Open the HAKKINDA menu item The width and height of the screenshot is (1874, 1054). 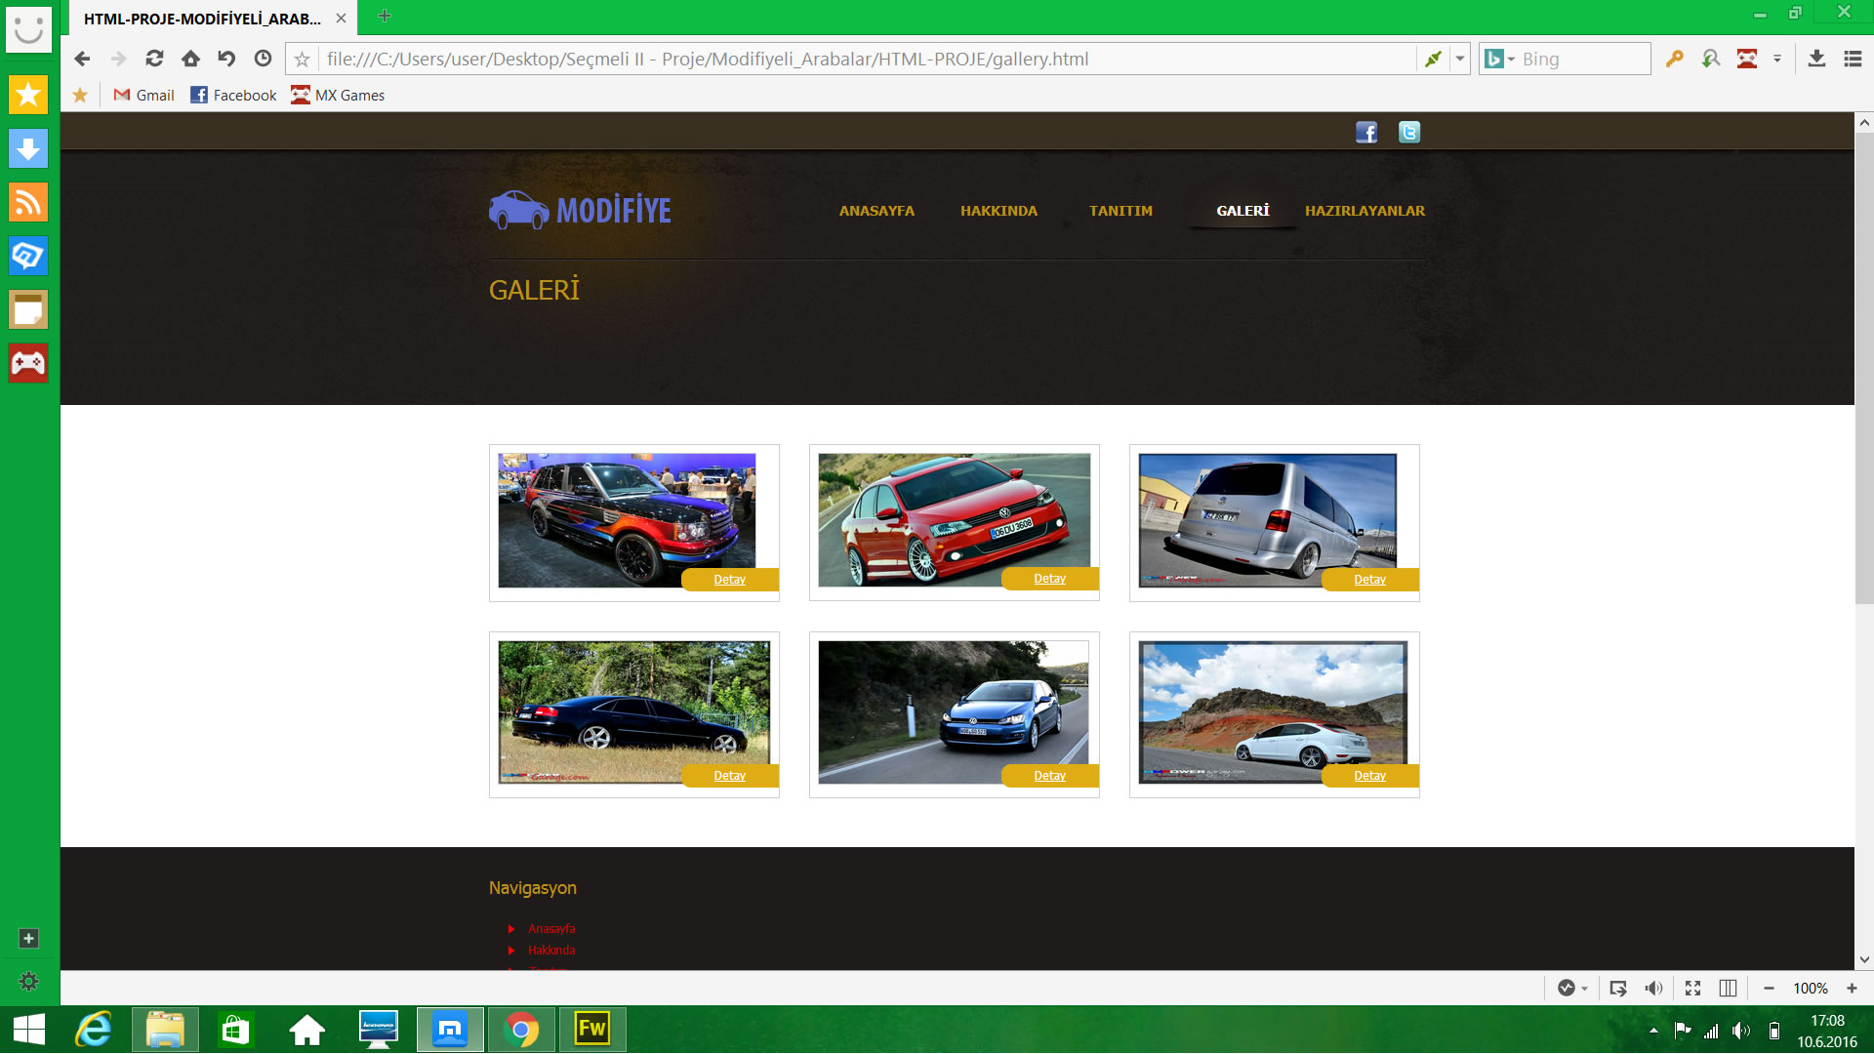point(998,211)
